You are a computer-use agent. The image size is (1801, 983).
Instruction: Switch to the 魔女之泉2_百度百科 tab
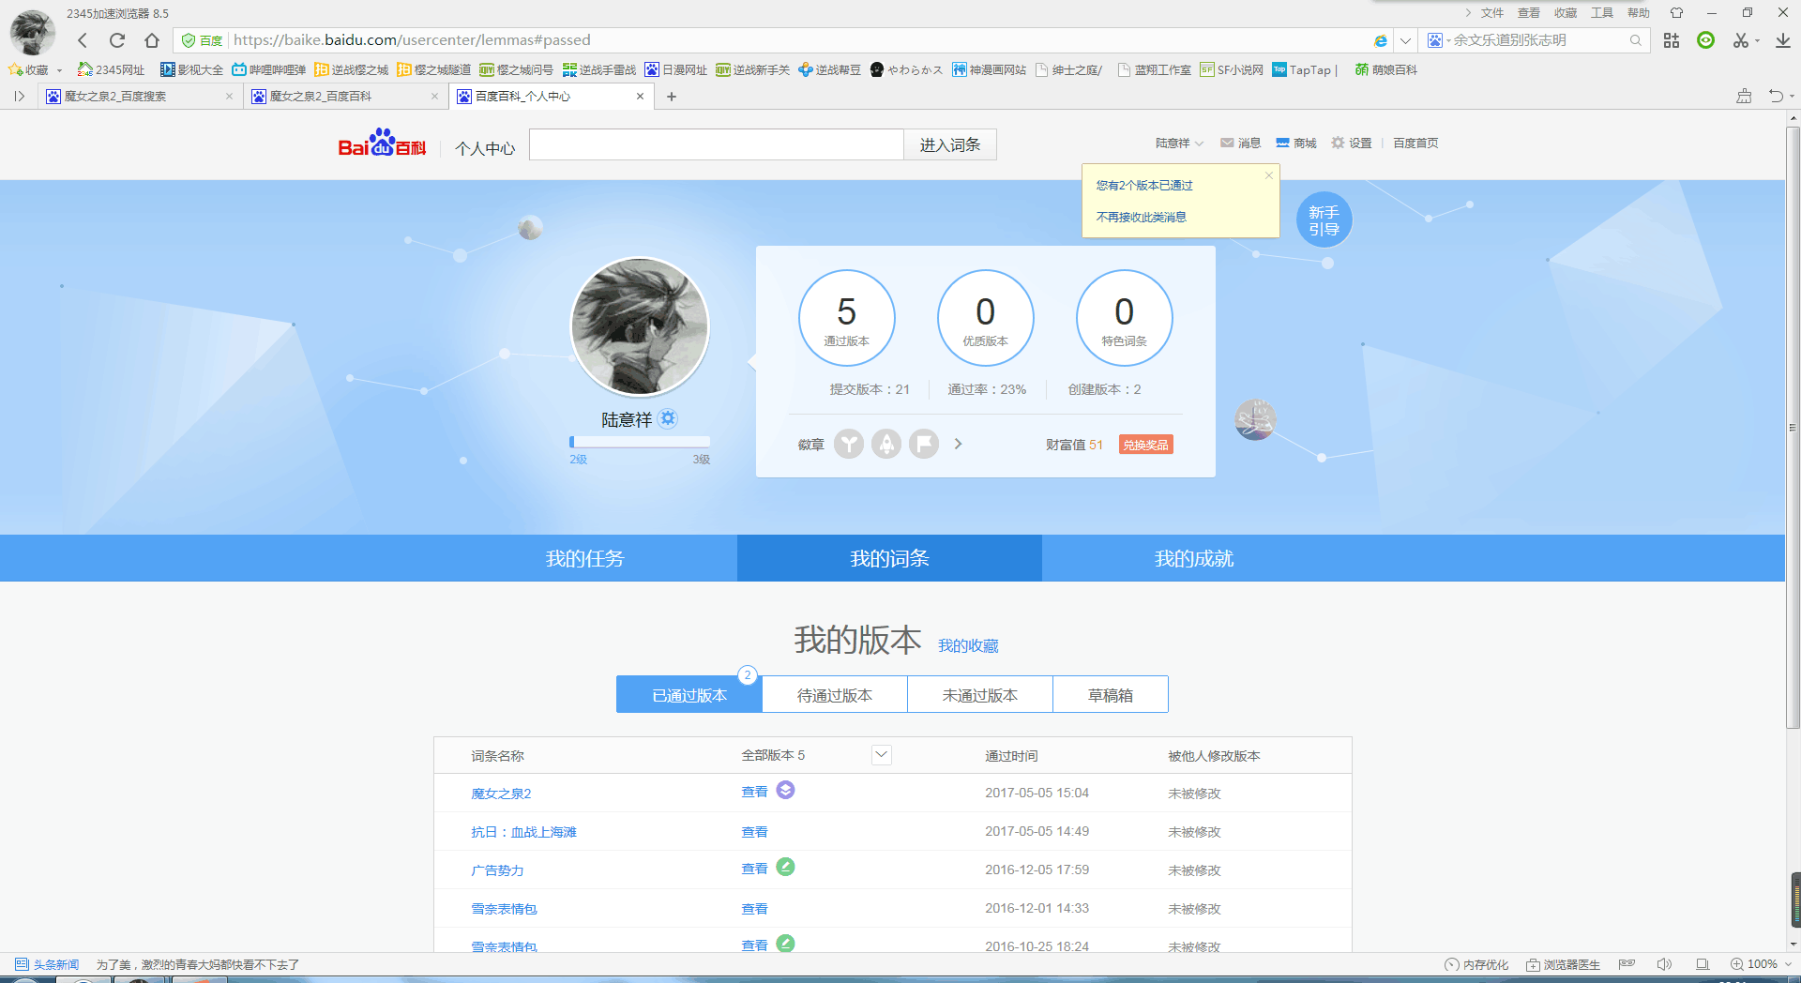(x=343, y=96)
